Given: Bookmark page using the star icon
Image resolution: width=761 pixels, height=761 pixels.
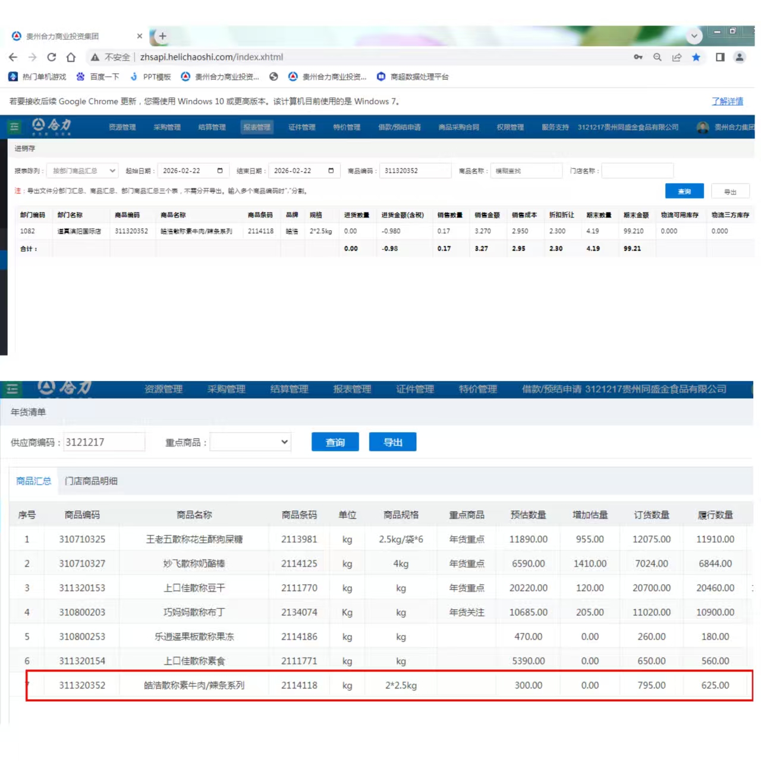Looking at the screenshot, I should (696, 57).
